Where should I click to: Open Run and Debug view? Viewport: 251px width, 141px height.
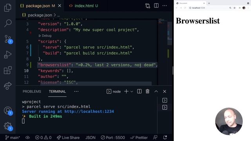click(x=7, y=54)
